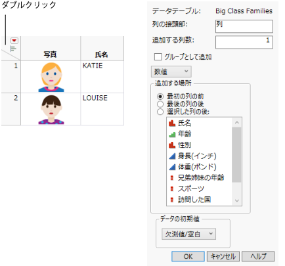The image size is (285, 266).
Task: Click the green row-state lines icon in the table corner
Action: 13,49
